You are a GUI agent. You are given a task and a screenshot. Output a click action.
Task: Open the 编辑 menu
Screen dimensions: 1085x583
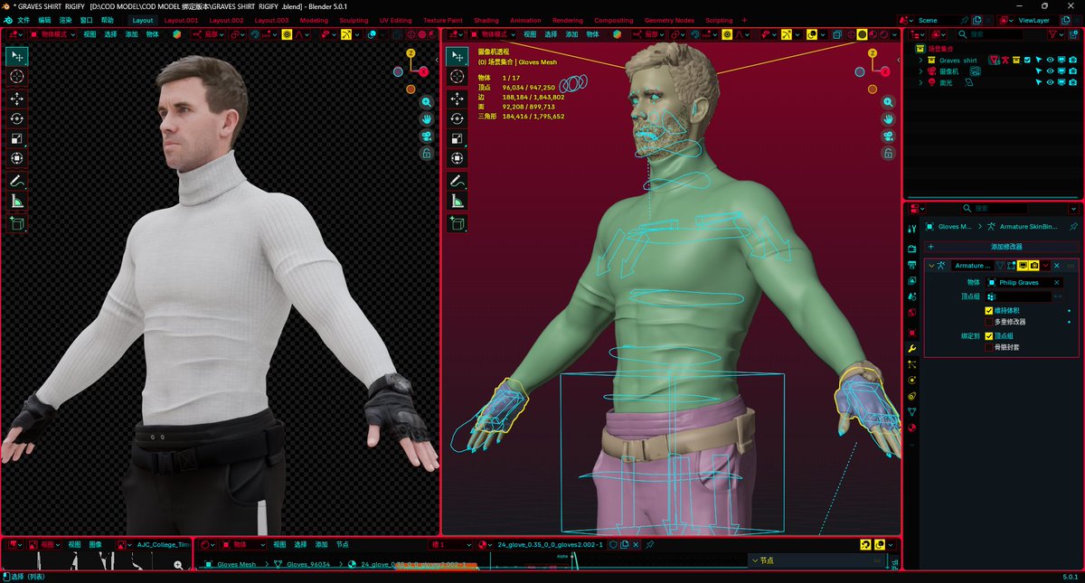click(x=44, y=20)
